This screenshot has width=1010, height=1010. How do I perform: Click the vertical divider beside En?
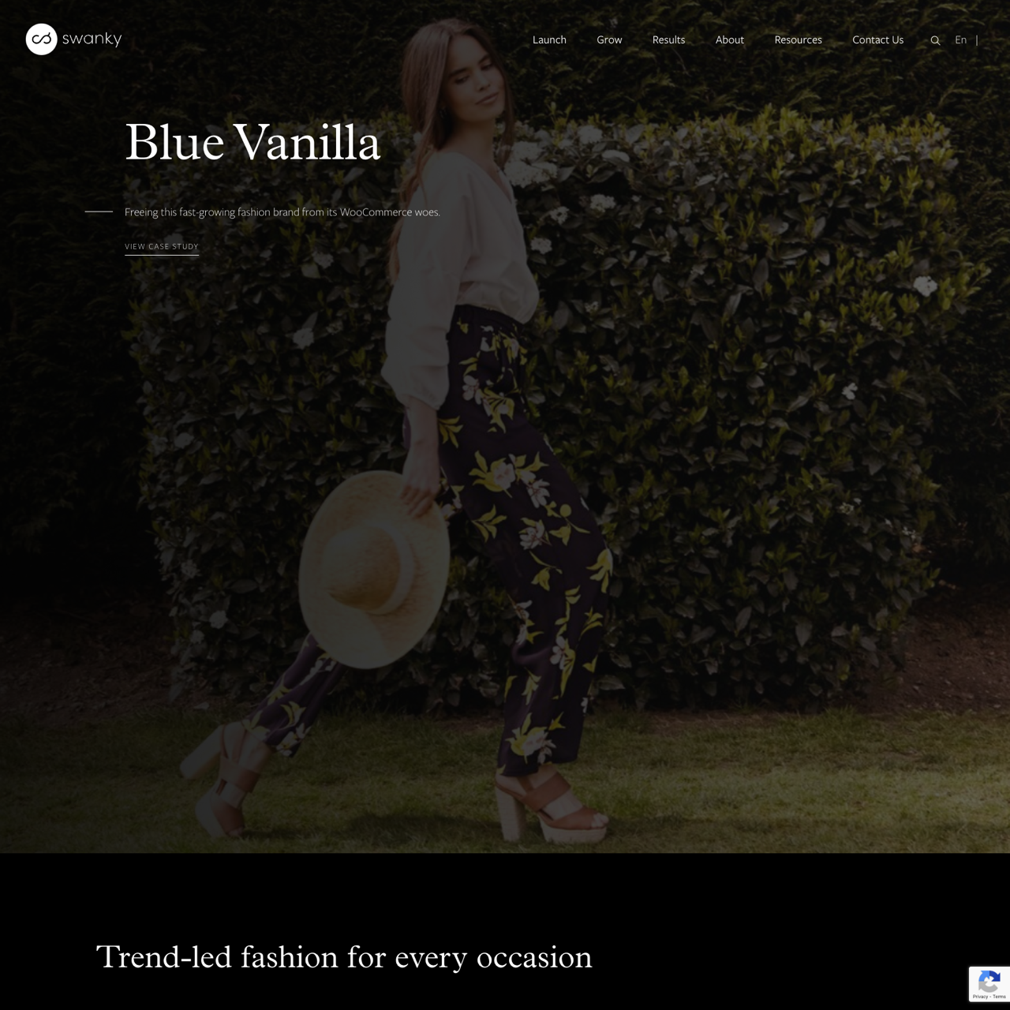tap(977, 39)
